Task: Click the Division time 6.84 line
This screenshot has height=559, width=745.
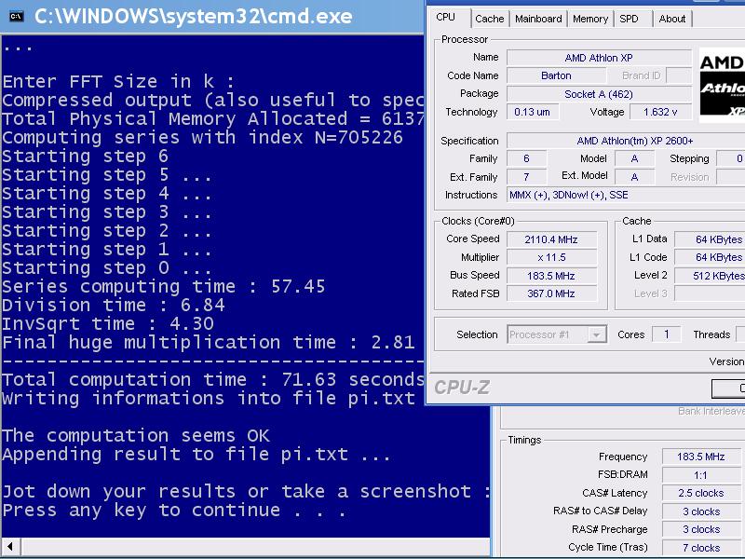Action: [113, 306]
